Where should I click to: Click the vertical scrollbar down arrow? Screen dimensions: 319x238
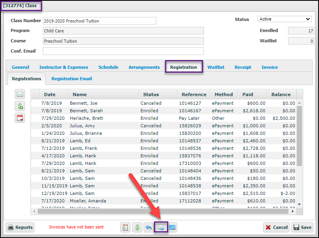(299, 204)
